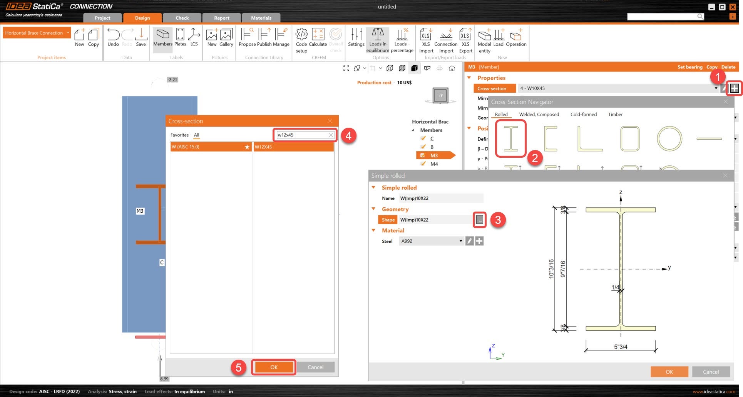This screenshot has width=743, height=397.
Task: Click Cancel in the Simple rolled dialog
Action: click(x=711, y=372)
